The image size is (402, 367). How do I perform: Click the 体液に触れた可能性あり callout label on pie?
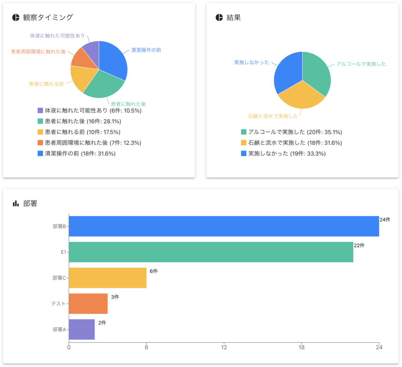(57, 36)
